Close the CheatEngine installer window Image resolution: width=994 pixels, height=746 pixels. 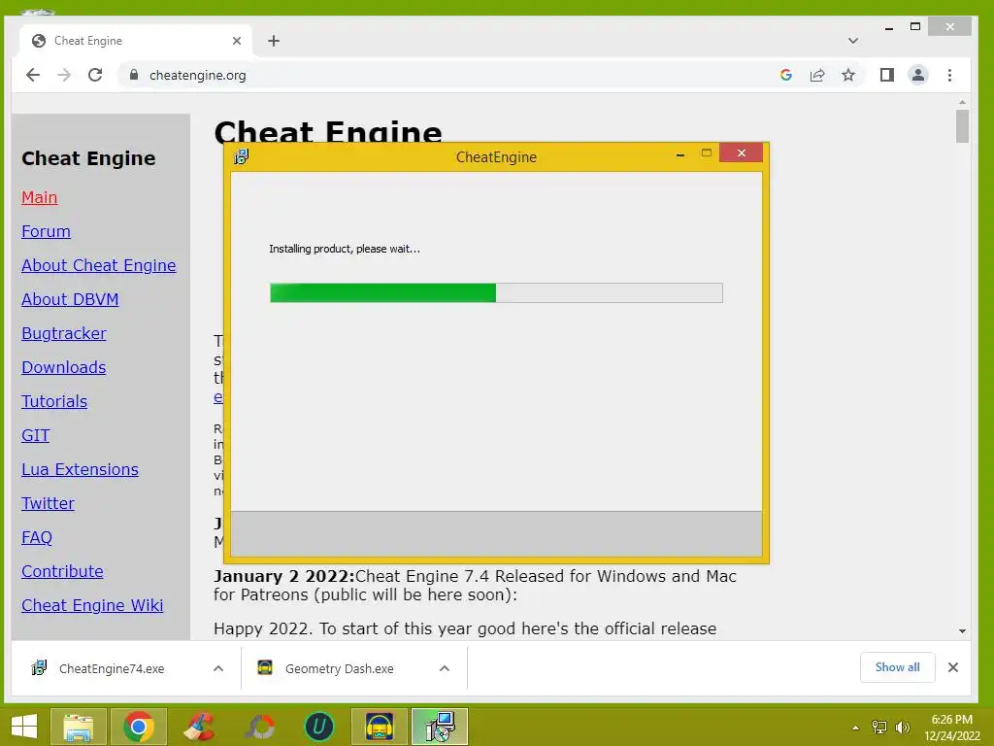pos(741,153)
